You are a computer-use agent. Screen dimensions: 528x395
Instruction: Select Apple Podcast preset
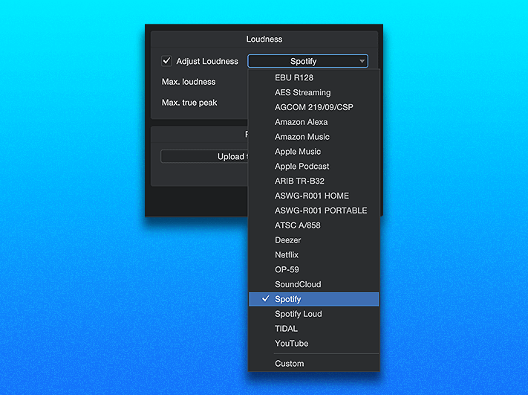[314, 167]
